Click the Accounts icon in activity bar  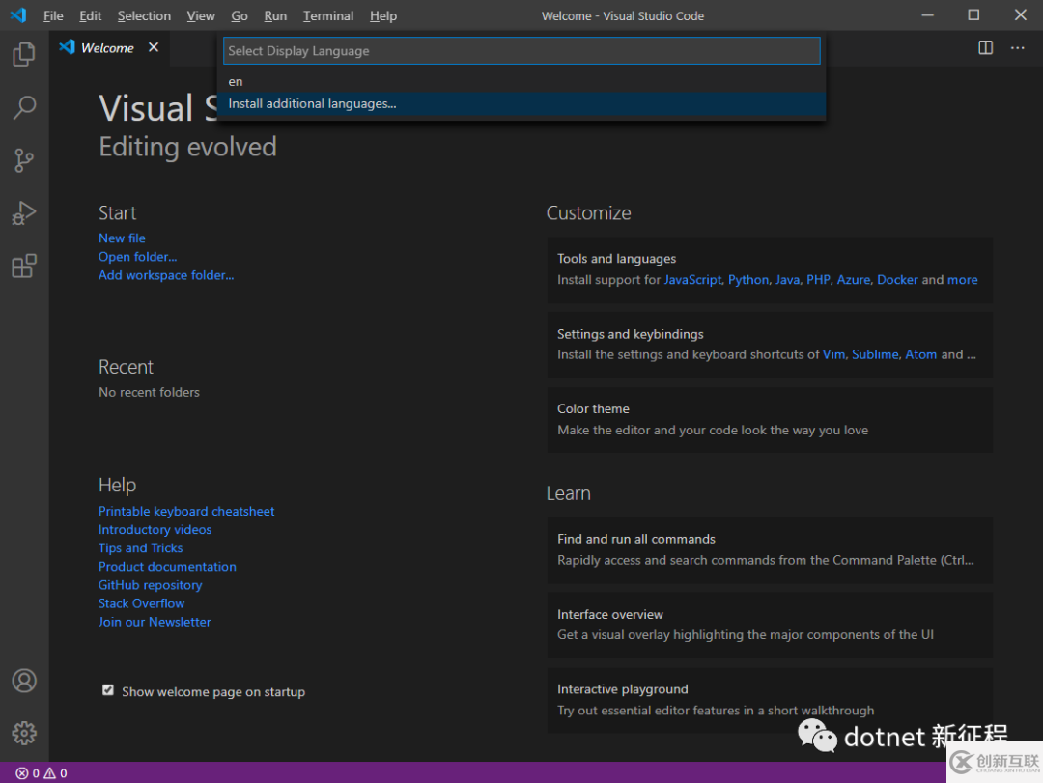(24, 681)
